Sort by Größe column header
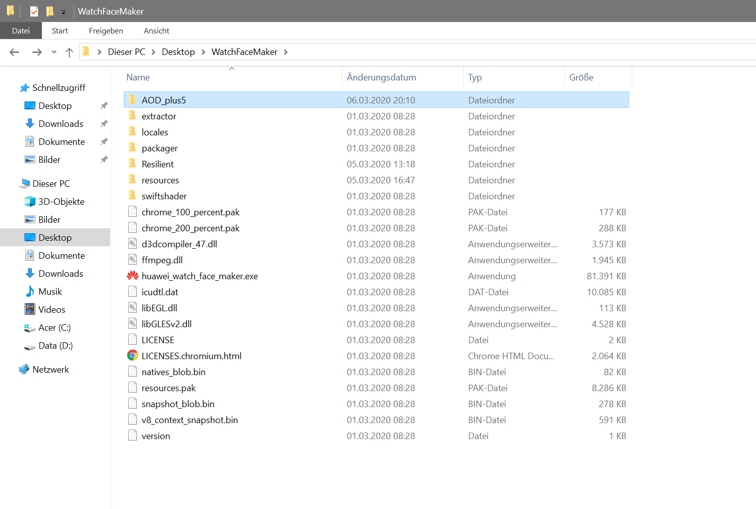Screen dimensions: 756x509 click(581, 77)
